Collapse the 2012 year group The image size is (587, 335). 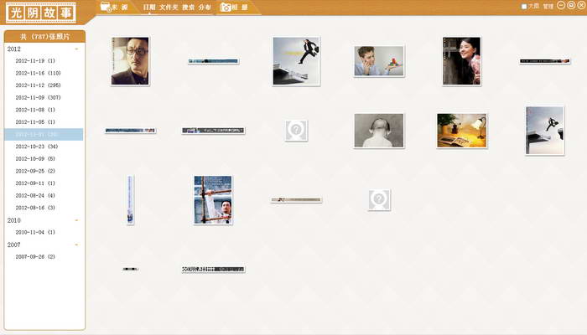(77, 49)
